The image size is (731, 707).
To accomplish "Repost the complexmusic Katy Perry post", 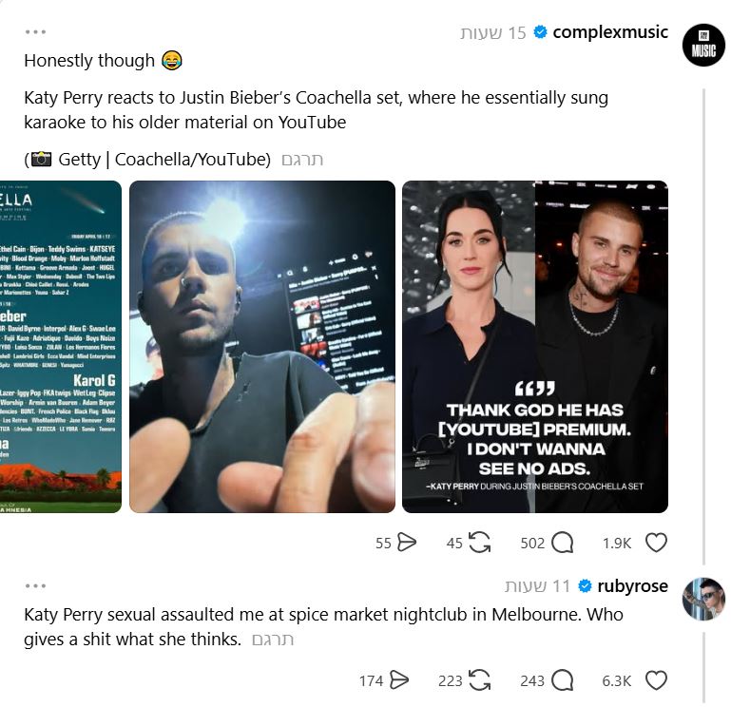I will tap(479, 543).
